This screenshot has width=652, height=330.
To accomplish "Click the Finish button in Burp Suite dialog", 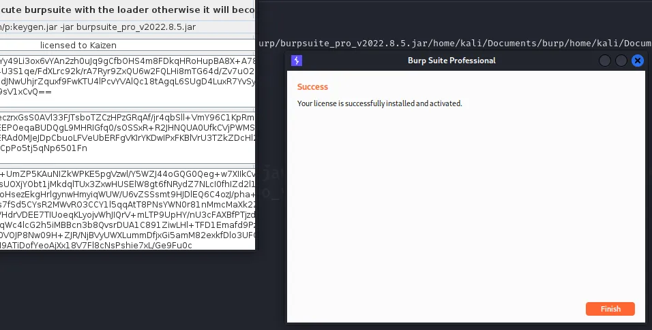I will click(x=610, y=309).
